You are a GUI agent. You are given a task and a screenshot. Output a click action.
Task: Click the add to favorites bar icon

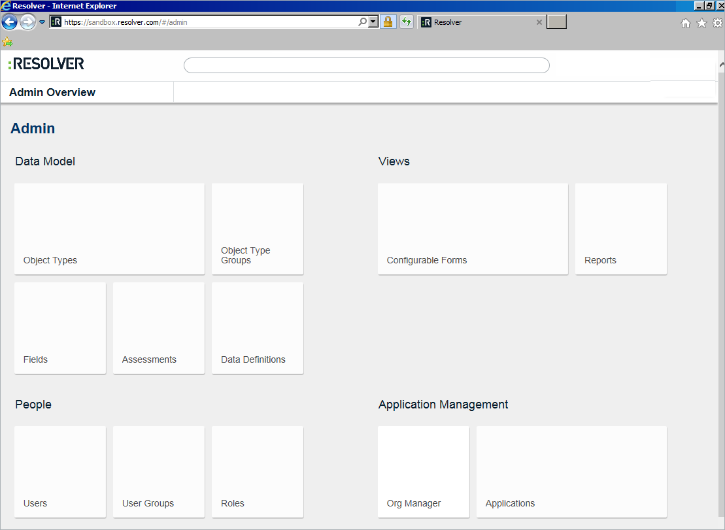click(7, 42)
